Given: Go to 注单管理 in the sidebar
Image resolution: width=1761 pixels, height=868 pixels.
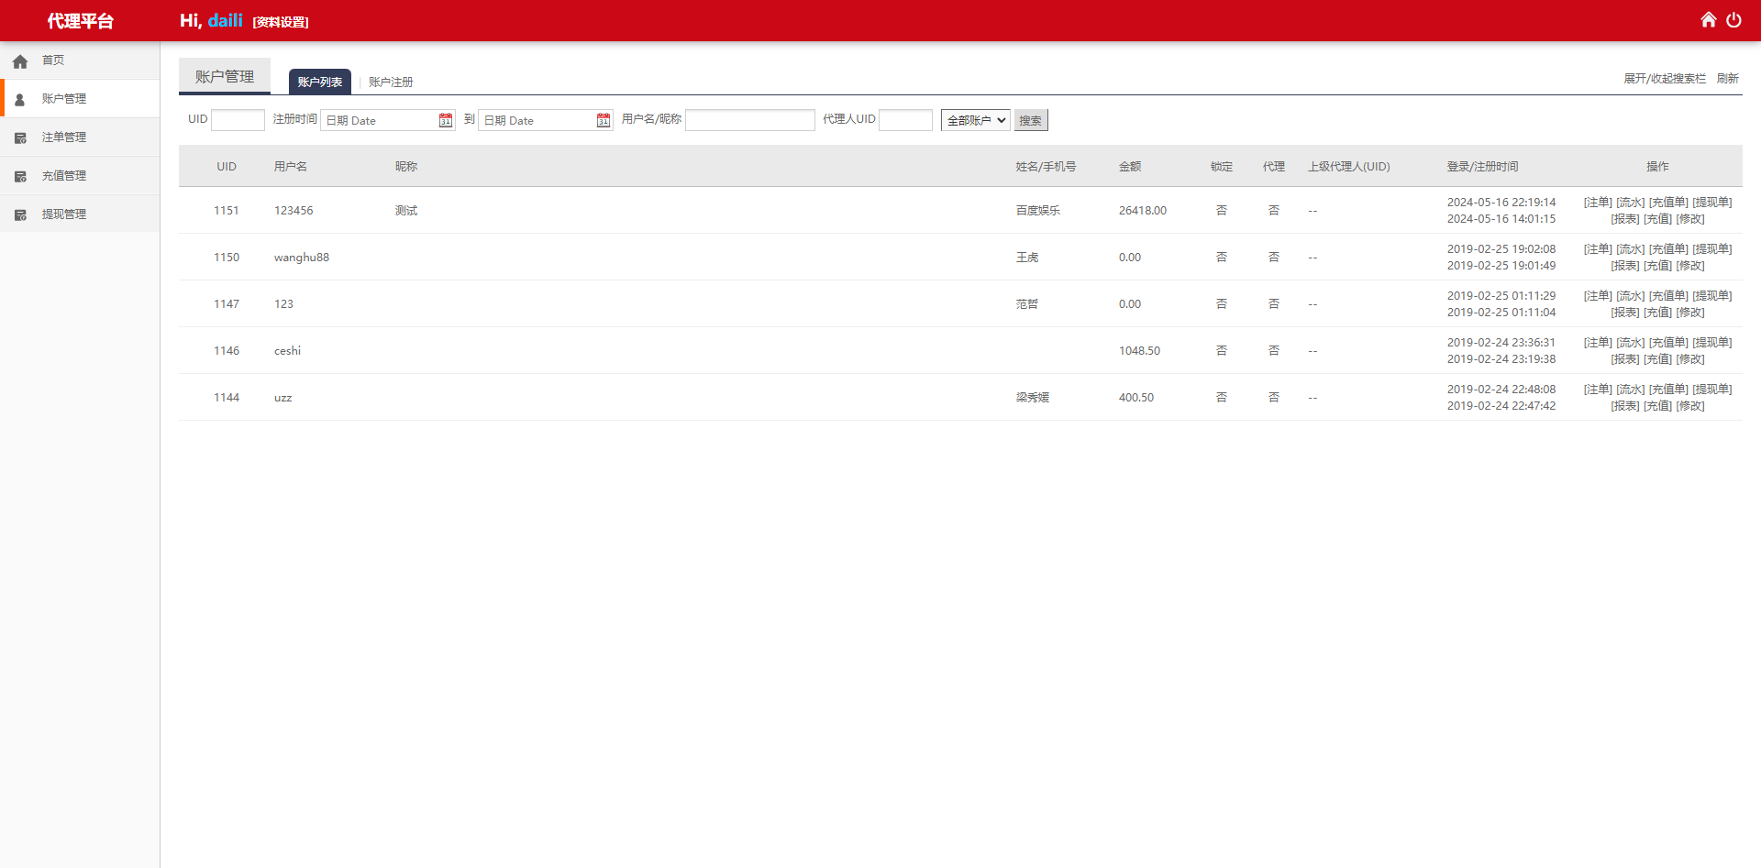Looking at the screenshot, I should click(x=80, y=137).
